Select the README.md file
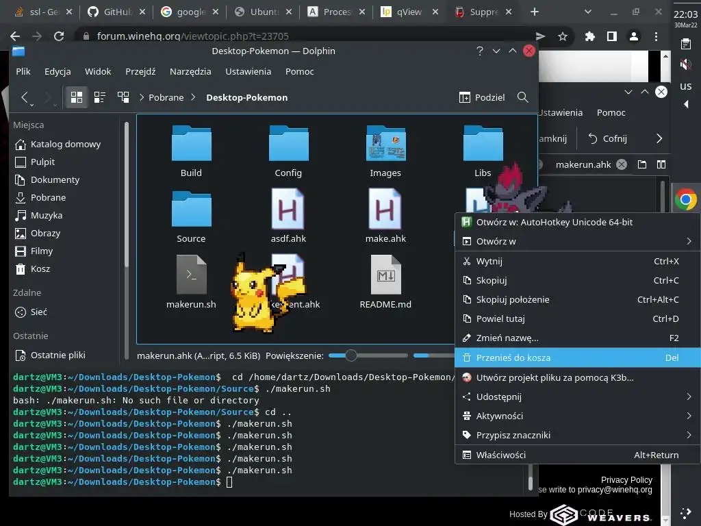701x526 pixels. tap(385, 281)
